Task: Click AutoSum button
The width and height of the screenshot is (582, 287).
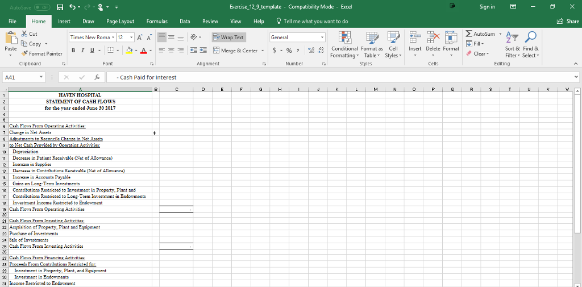Action: pos(481,34)
